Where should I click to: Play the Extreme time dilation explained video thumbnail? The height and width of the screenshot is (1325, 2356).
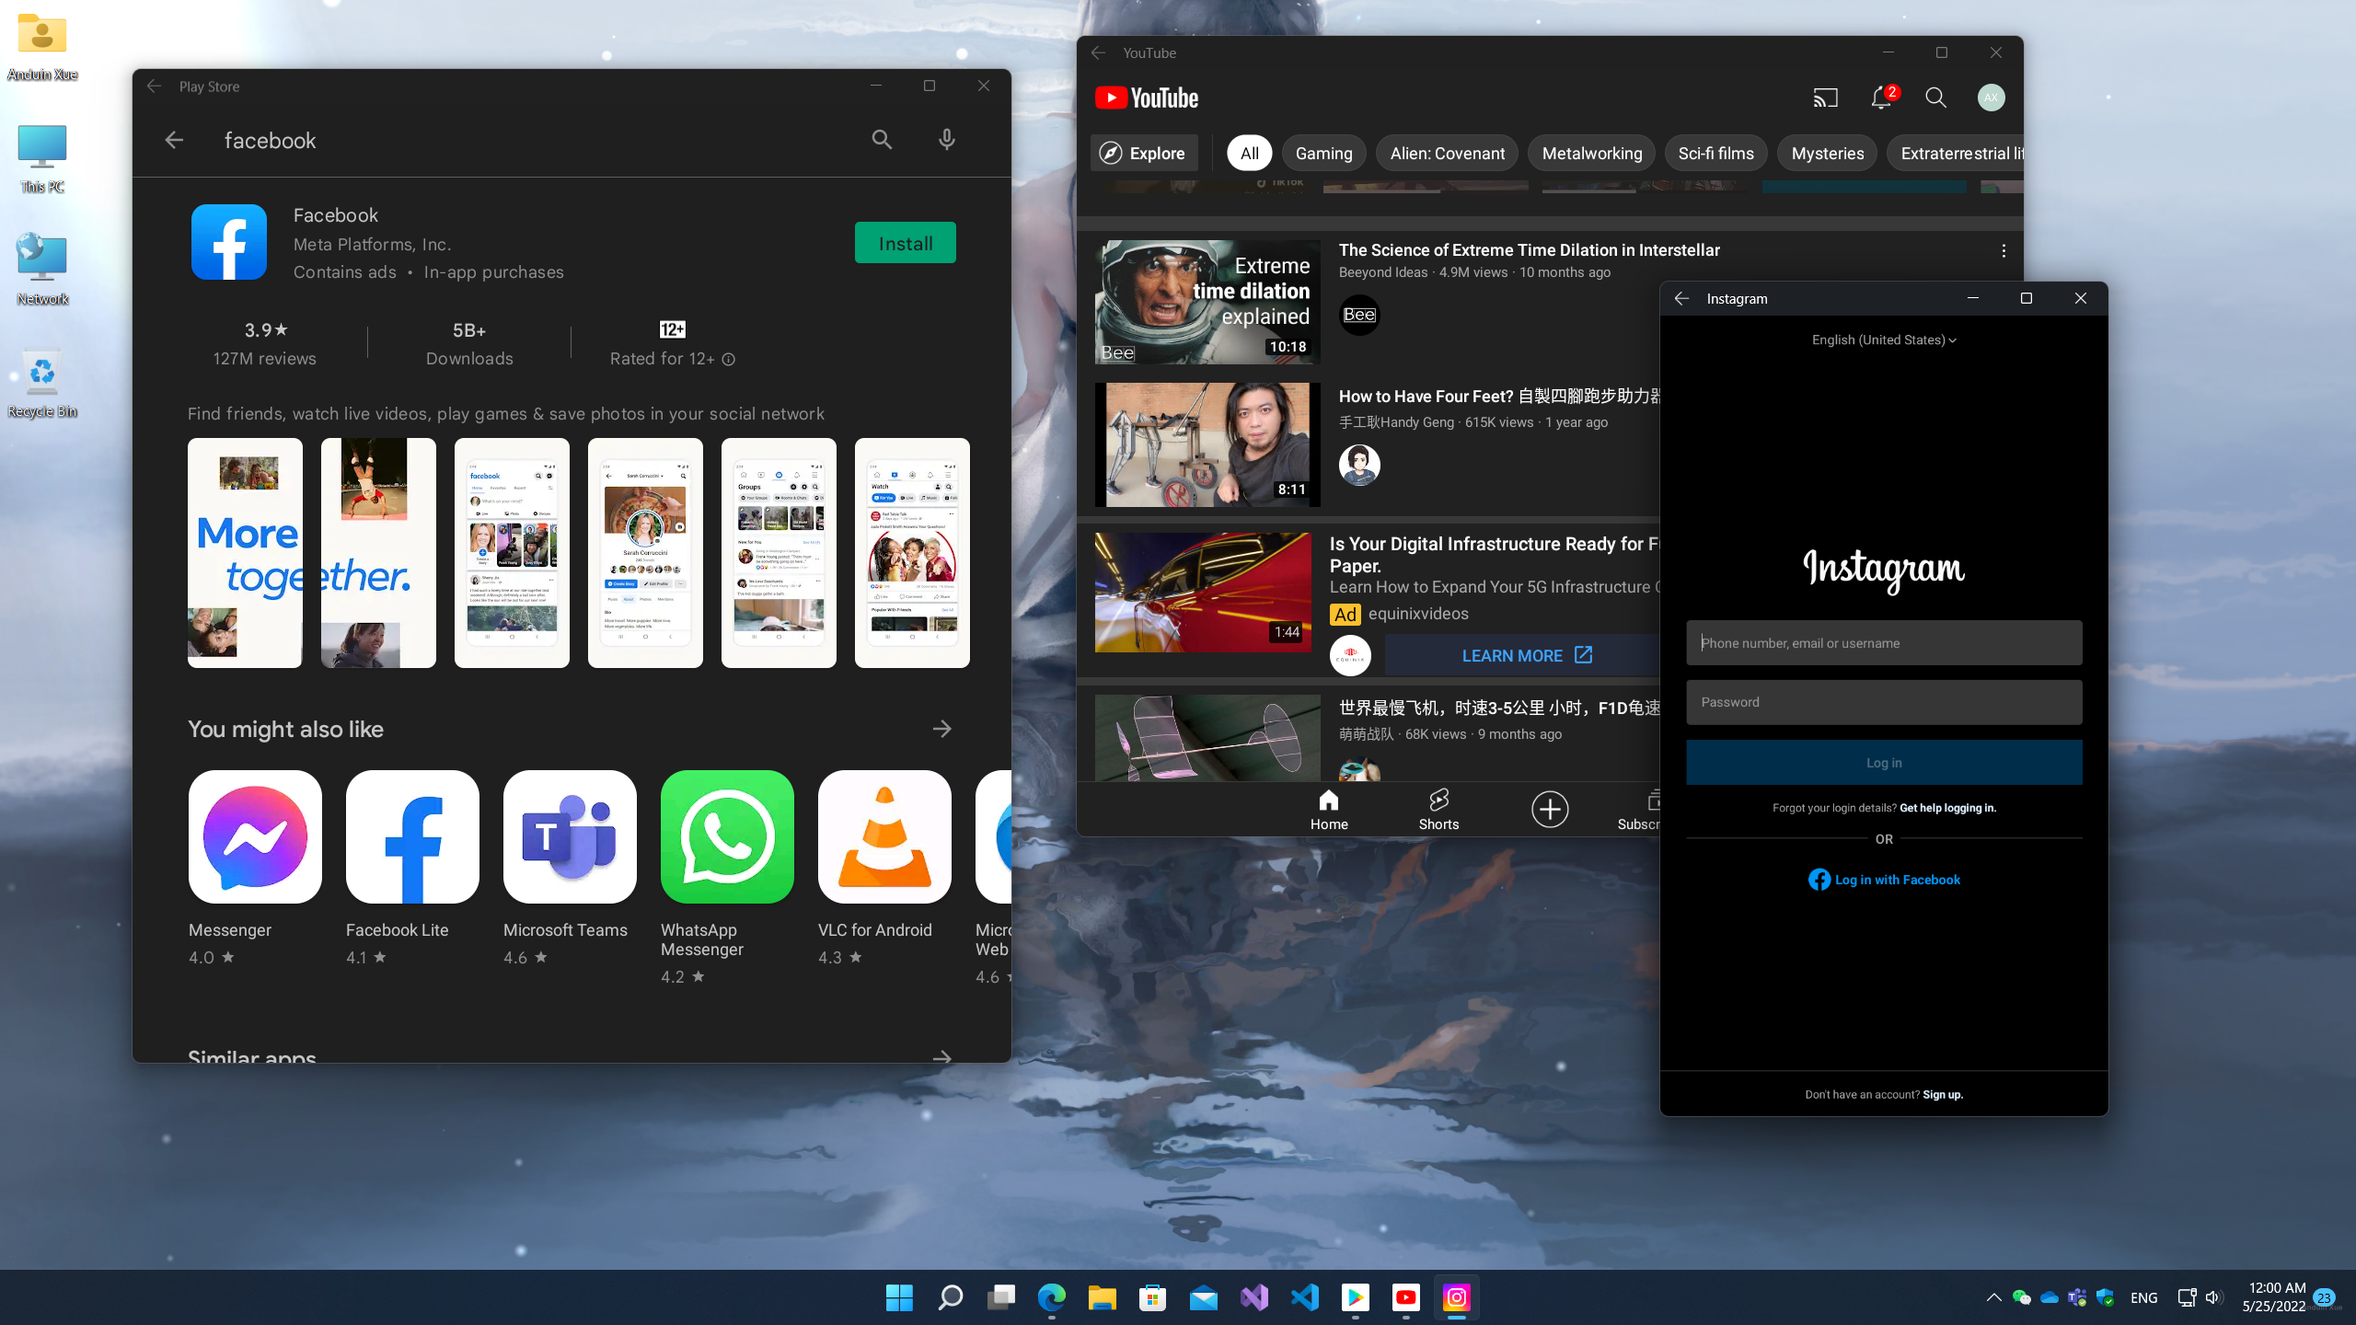[1207, 302]
